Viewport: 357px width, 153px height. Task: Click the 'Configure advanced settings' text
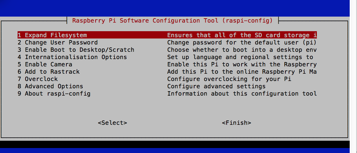pyautogui.click(x=217, y=86)
